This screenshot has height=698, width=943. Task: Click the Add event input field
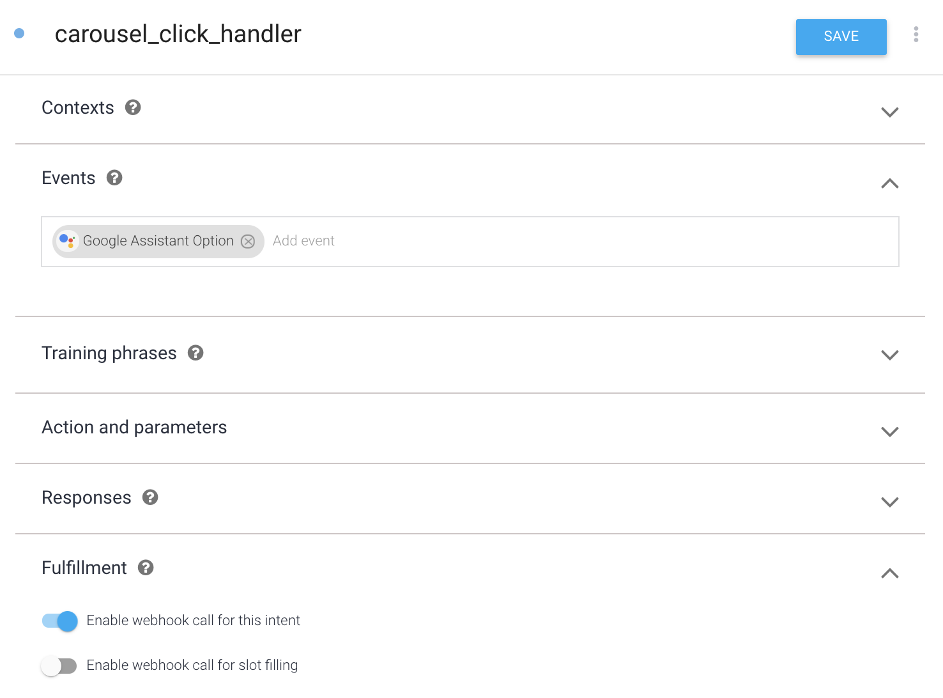(511, 241)
